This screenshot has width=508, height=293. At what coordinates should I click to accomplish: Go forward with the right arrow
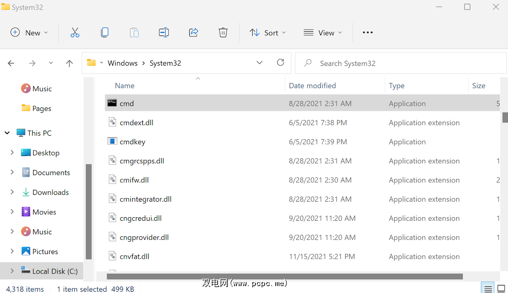pyautogui.click(x=32, y=63)
